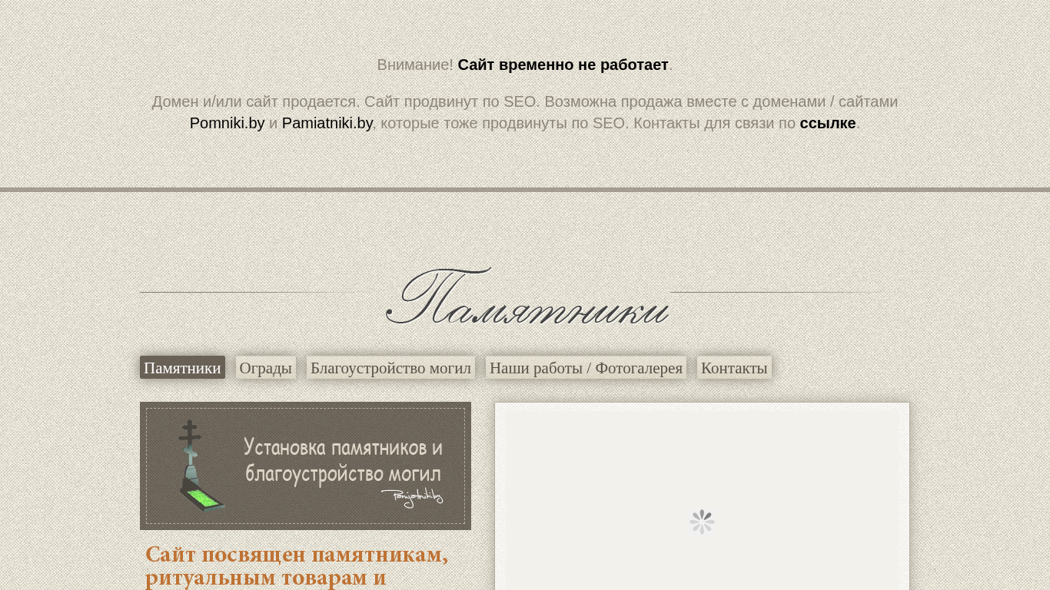Click the loading spinner in gallery panel
The image size is (1050, 590).
click(702, 522)
